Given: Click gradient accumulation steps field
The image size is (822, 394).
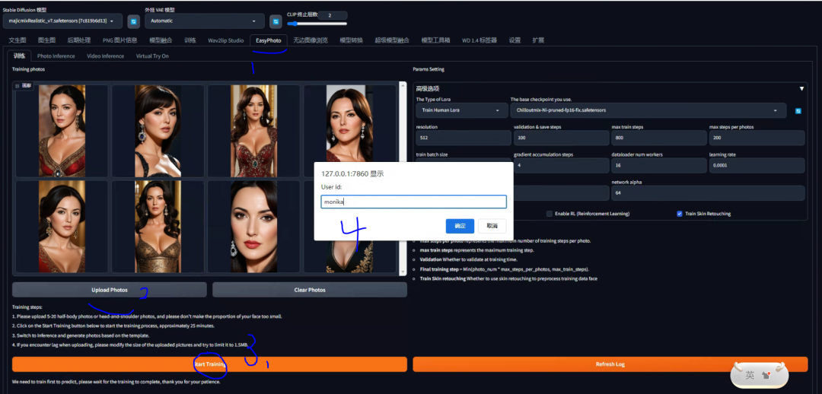Looking at the screenshot, I should pos(561,165).
